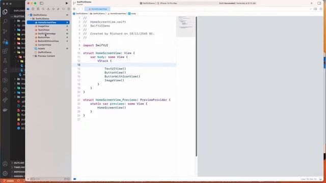Choose the SwiftUIDemo scheme in toolbar

147,4
